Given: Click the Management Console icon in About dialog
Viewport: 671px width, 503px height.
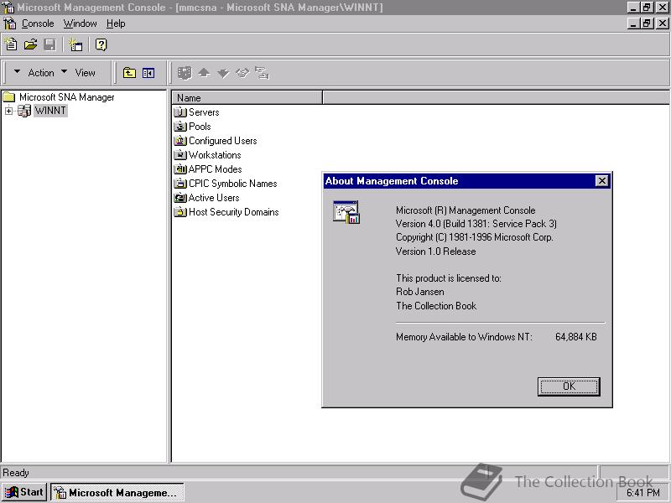Looking at the screenshot, I should point(346,212).
